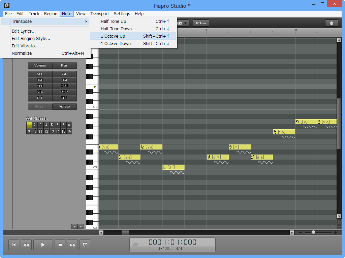The width and height of the screenshot is (345, 258).
Task: Choose 1 Octave Up from Transpose submenu
Action: click(133, 36)
